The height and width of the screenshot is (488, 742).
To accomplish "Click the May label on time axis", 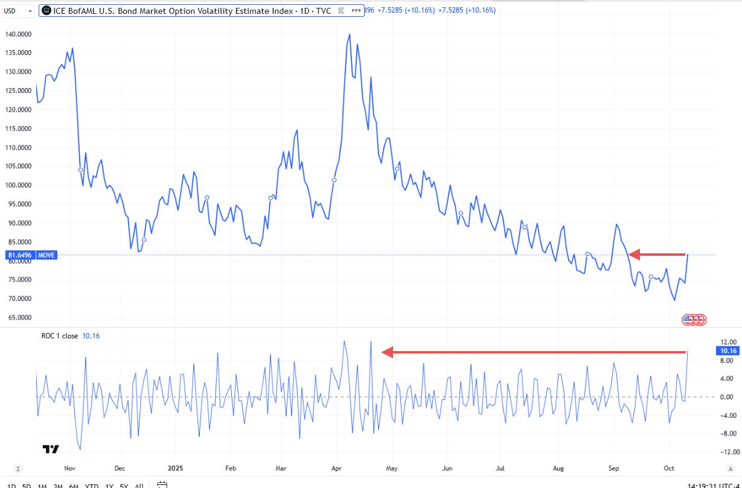I will (x=392, y=467).
